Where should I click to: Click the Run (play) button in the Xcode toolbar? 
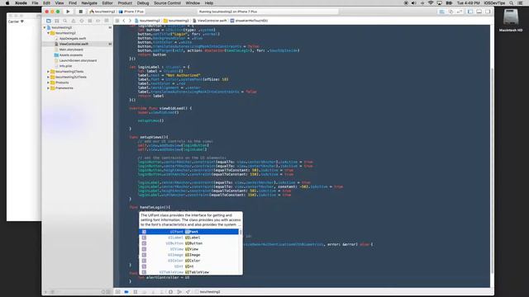click(68, 12)
